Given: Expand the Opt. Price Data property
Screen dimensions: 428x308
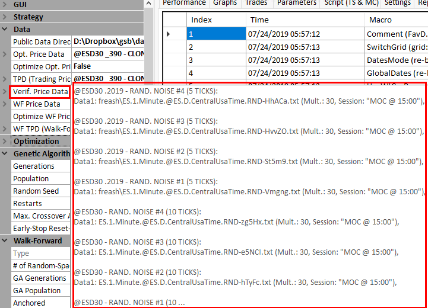Looking at the screenshot, I should (x=5, y=54).
